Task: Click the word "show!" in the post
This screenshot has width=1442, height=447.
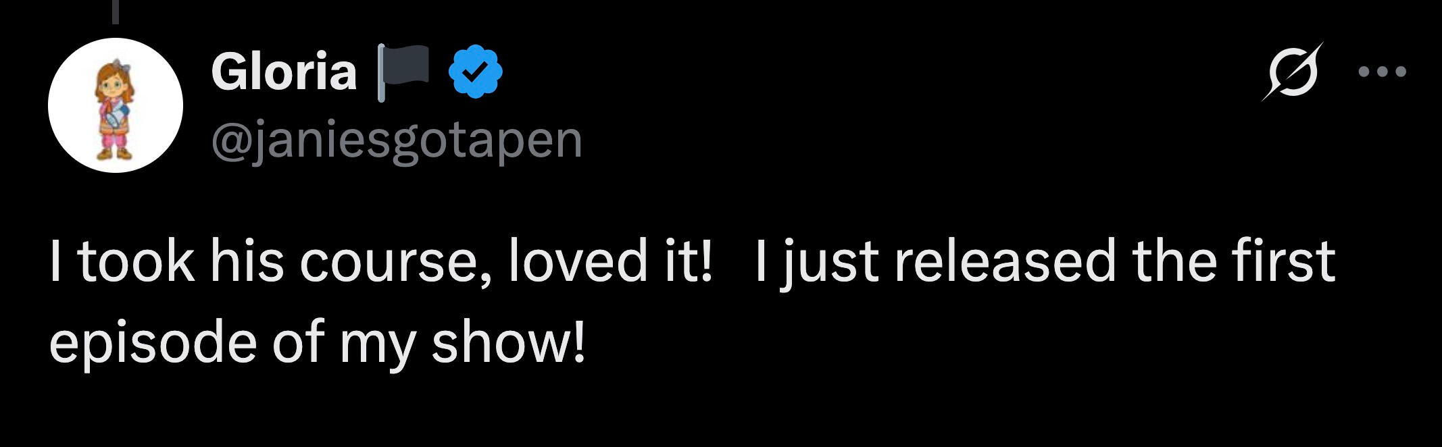Action: pos(508,342)
